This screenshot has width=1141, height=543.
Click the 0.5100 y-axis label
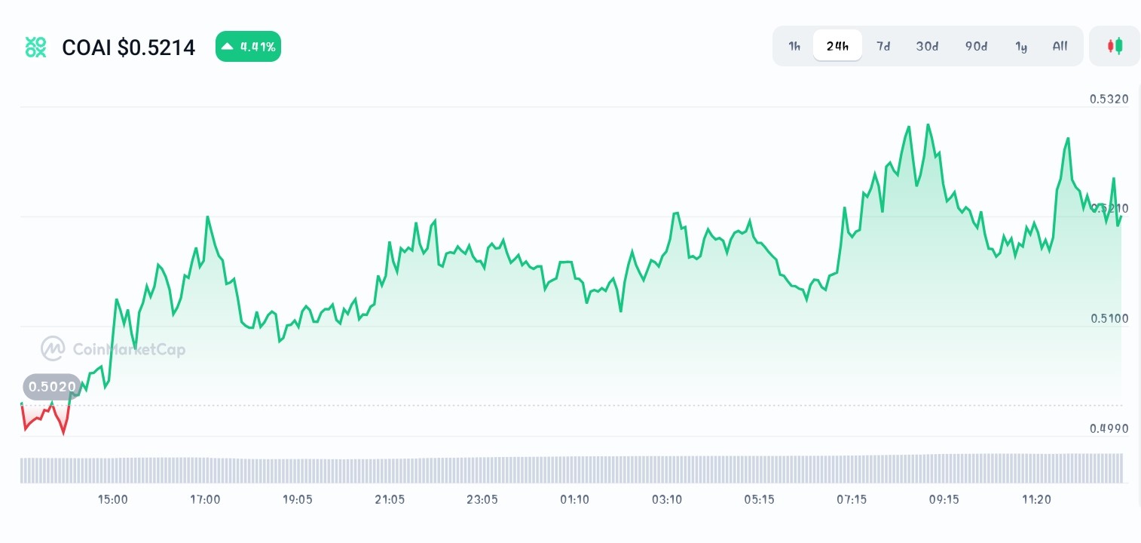1109,318
